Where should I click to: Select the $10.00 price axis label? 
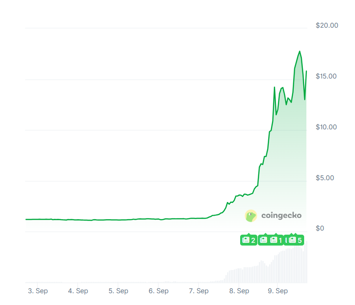click(x=326, y=127)
